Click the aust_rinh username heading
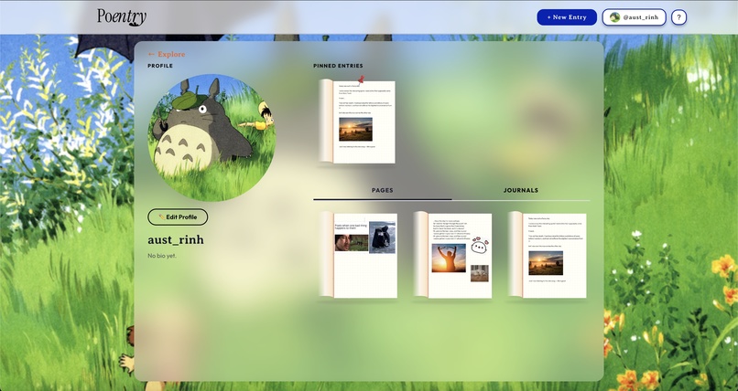 pyautogui.click(x=176, y=240)
